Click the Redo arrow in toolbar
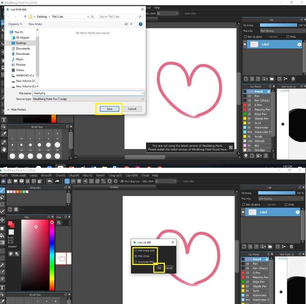The width and height of the screenshot is (306, 304). (57, 181)
